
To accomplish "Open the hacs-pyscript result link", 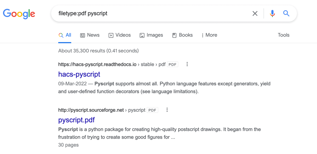I will [79, 74].
